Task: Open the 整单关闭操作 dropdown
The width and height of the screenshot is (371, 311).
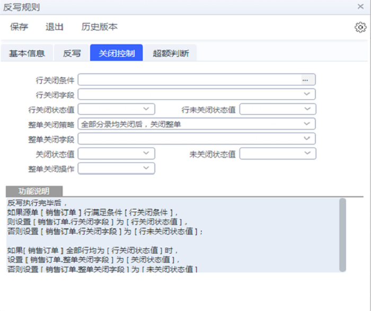Action: [x=146, y=168]
